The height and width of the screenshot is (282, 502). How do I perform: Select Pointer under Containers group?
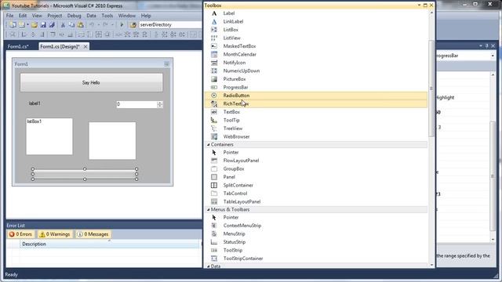coord(231,152)
